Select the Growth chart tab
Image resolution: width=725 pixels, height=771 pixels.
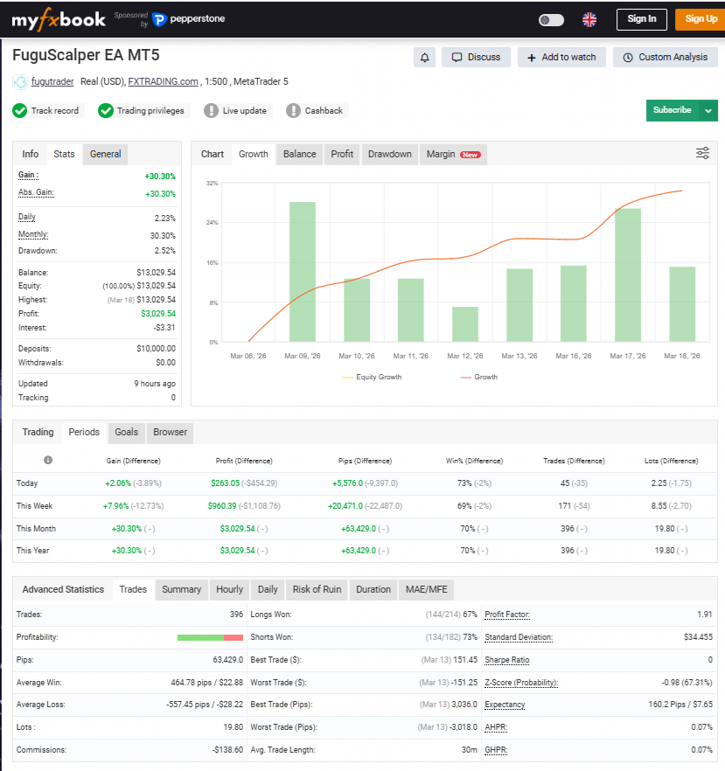(254, 155)
